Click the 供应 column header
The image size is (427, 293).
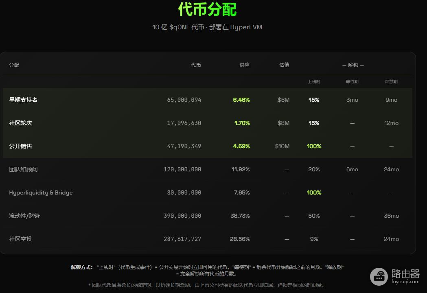tap(244, 65)
